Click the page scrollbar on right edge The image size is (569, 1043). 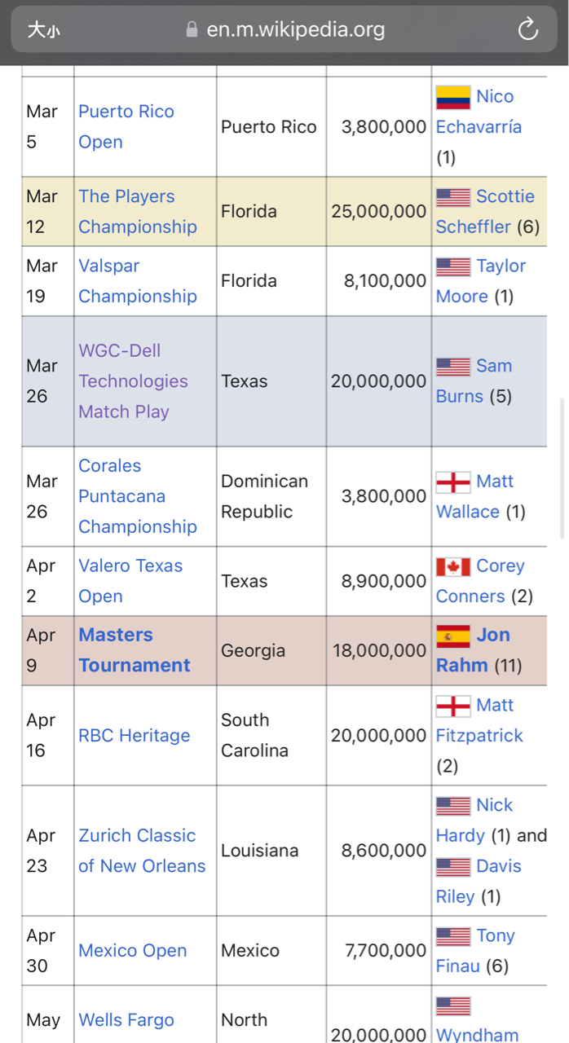562,469
